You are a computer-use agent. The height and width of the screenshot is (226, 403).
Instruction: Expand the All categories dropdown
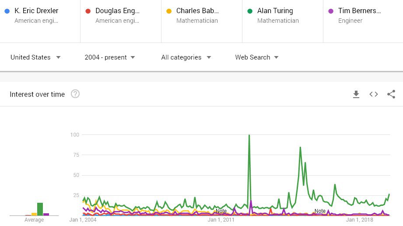click(186, 57)
